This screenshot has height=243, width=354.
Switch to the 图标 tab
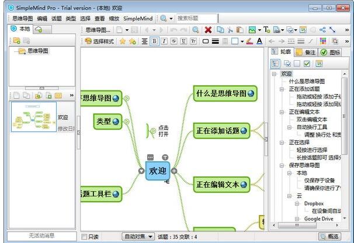click(x=330, y=52)
